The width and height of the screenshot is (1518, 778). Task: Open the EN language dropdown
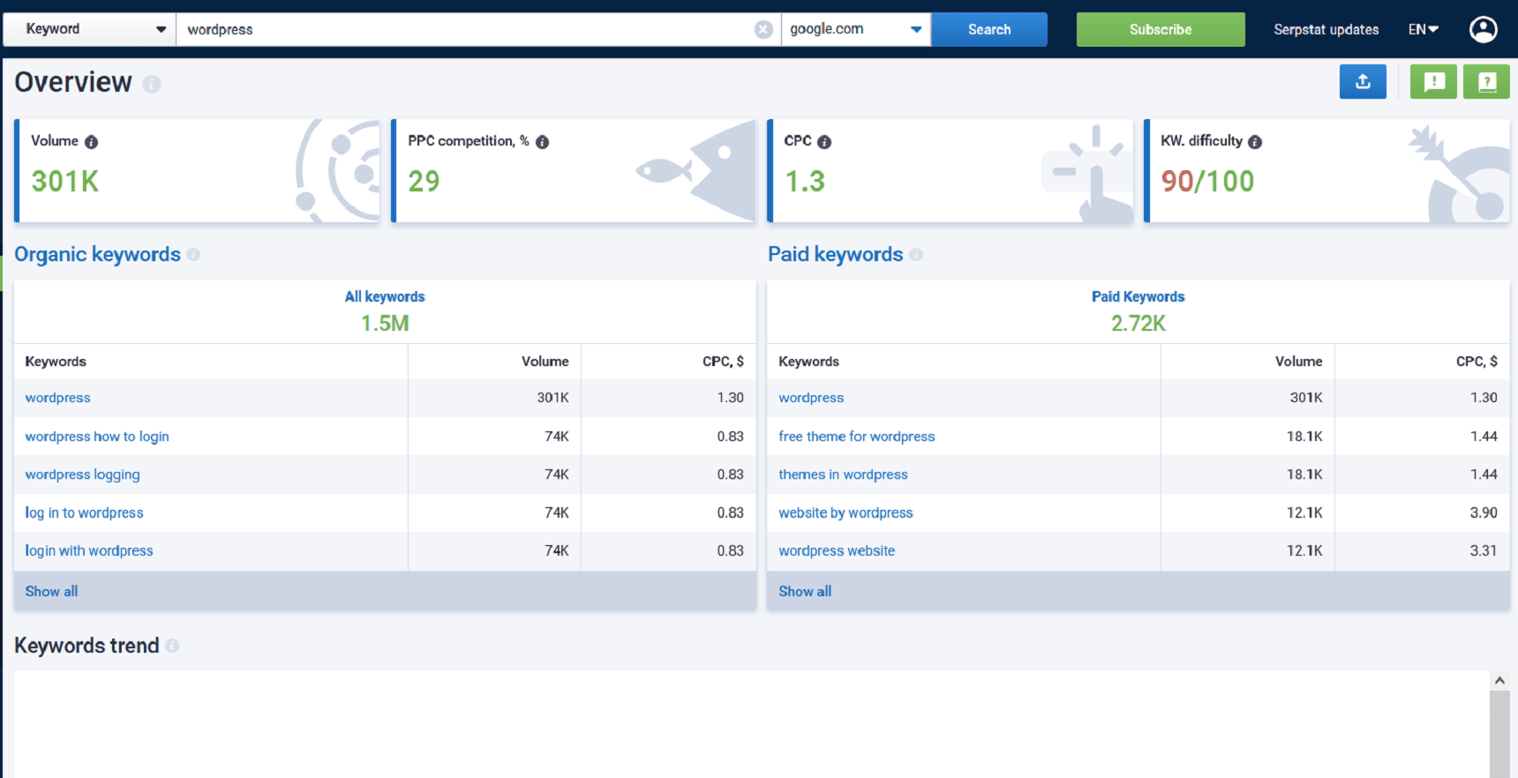[1423, 30]
